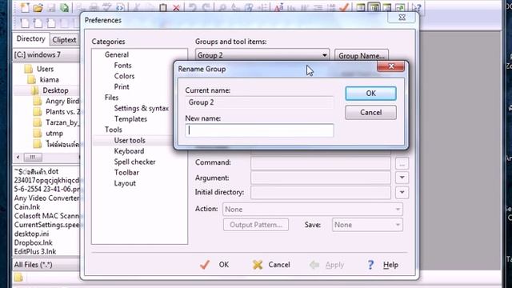Click the Argument text field
512x288 pixels.
click(321, 178)
